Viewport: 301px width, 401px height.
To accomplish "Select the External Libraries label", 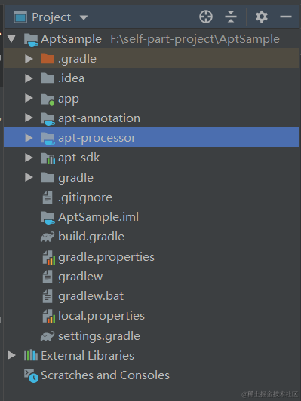I will click(88, 356).
